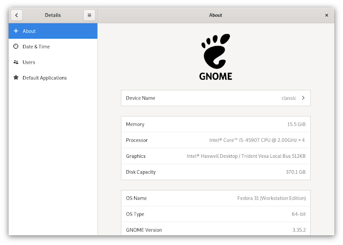The height and width of the screenshot is (245, 343).
Task: Click the disk capacity value 370.1 GB
Action: tap(296, 172)
